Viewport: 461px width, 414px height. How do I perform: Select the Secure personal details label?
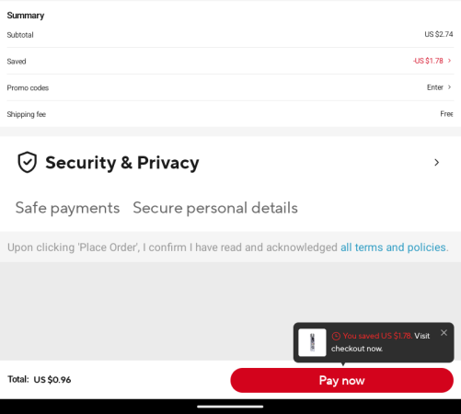point(215,208)
